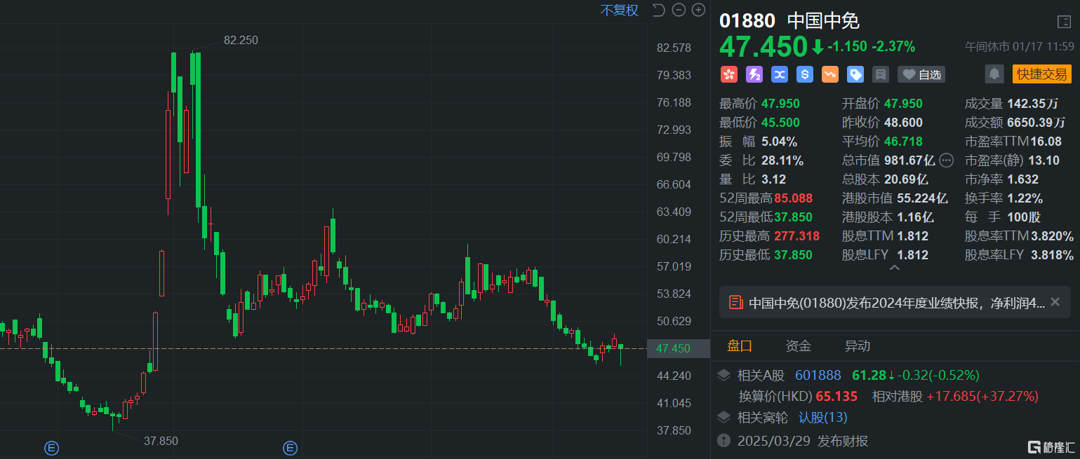
Task: Click the light blue price tag icon
Action: click(x=855, y=74)
